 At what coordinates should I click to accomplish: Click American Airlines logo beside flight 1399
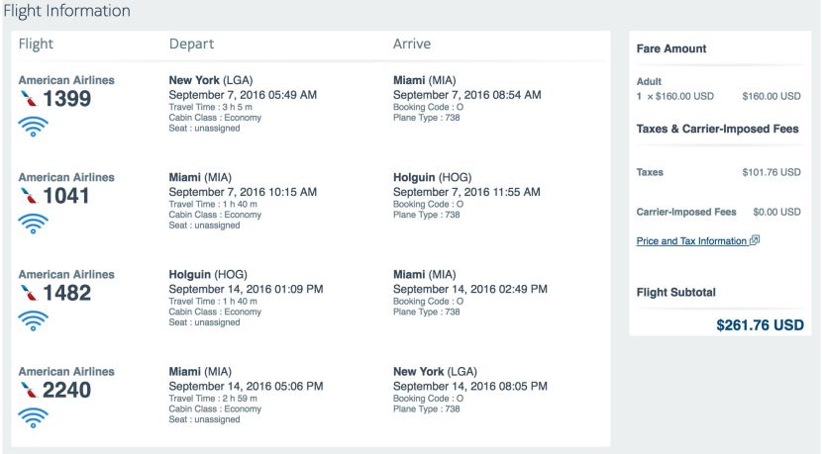[x=28, y=99]
